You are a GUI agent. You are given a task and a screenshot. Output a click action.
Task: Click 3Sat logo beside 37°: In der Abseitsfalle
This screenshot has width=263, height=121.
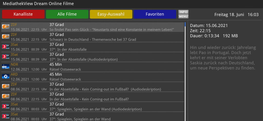[6, 47]
